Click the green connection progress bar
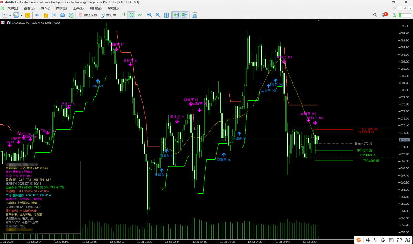 coord(405,15)
